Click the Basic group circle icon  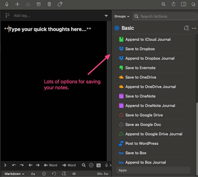tap(117, 28)
